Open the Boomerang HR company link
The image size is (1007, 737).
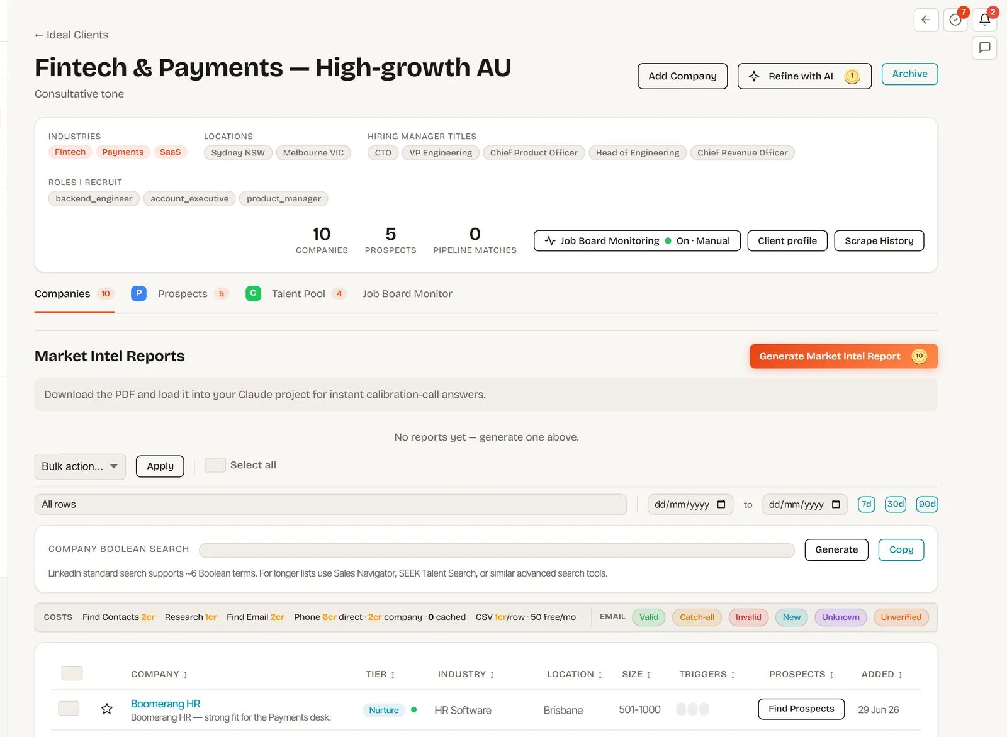pos(166,704)
